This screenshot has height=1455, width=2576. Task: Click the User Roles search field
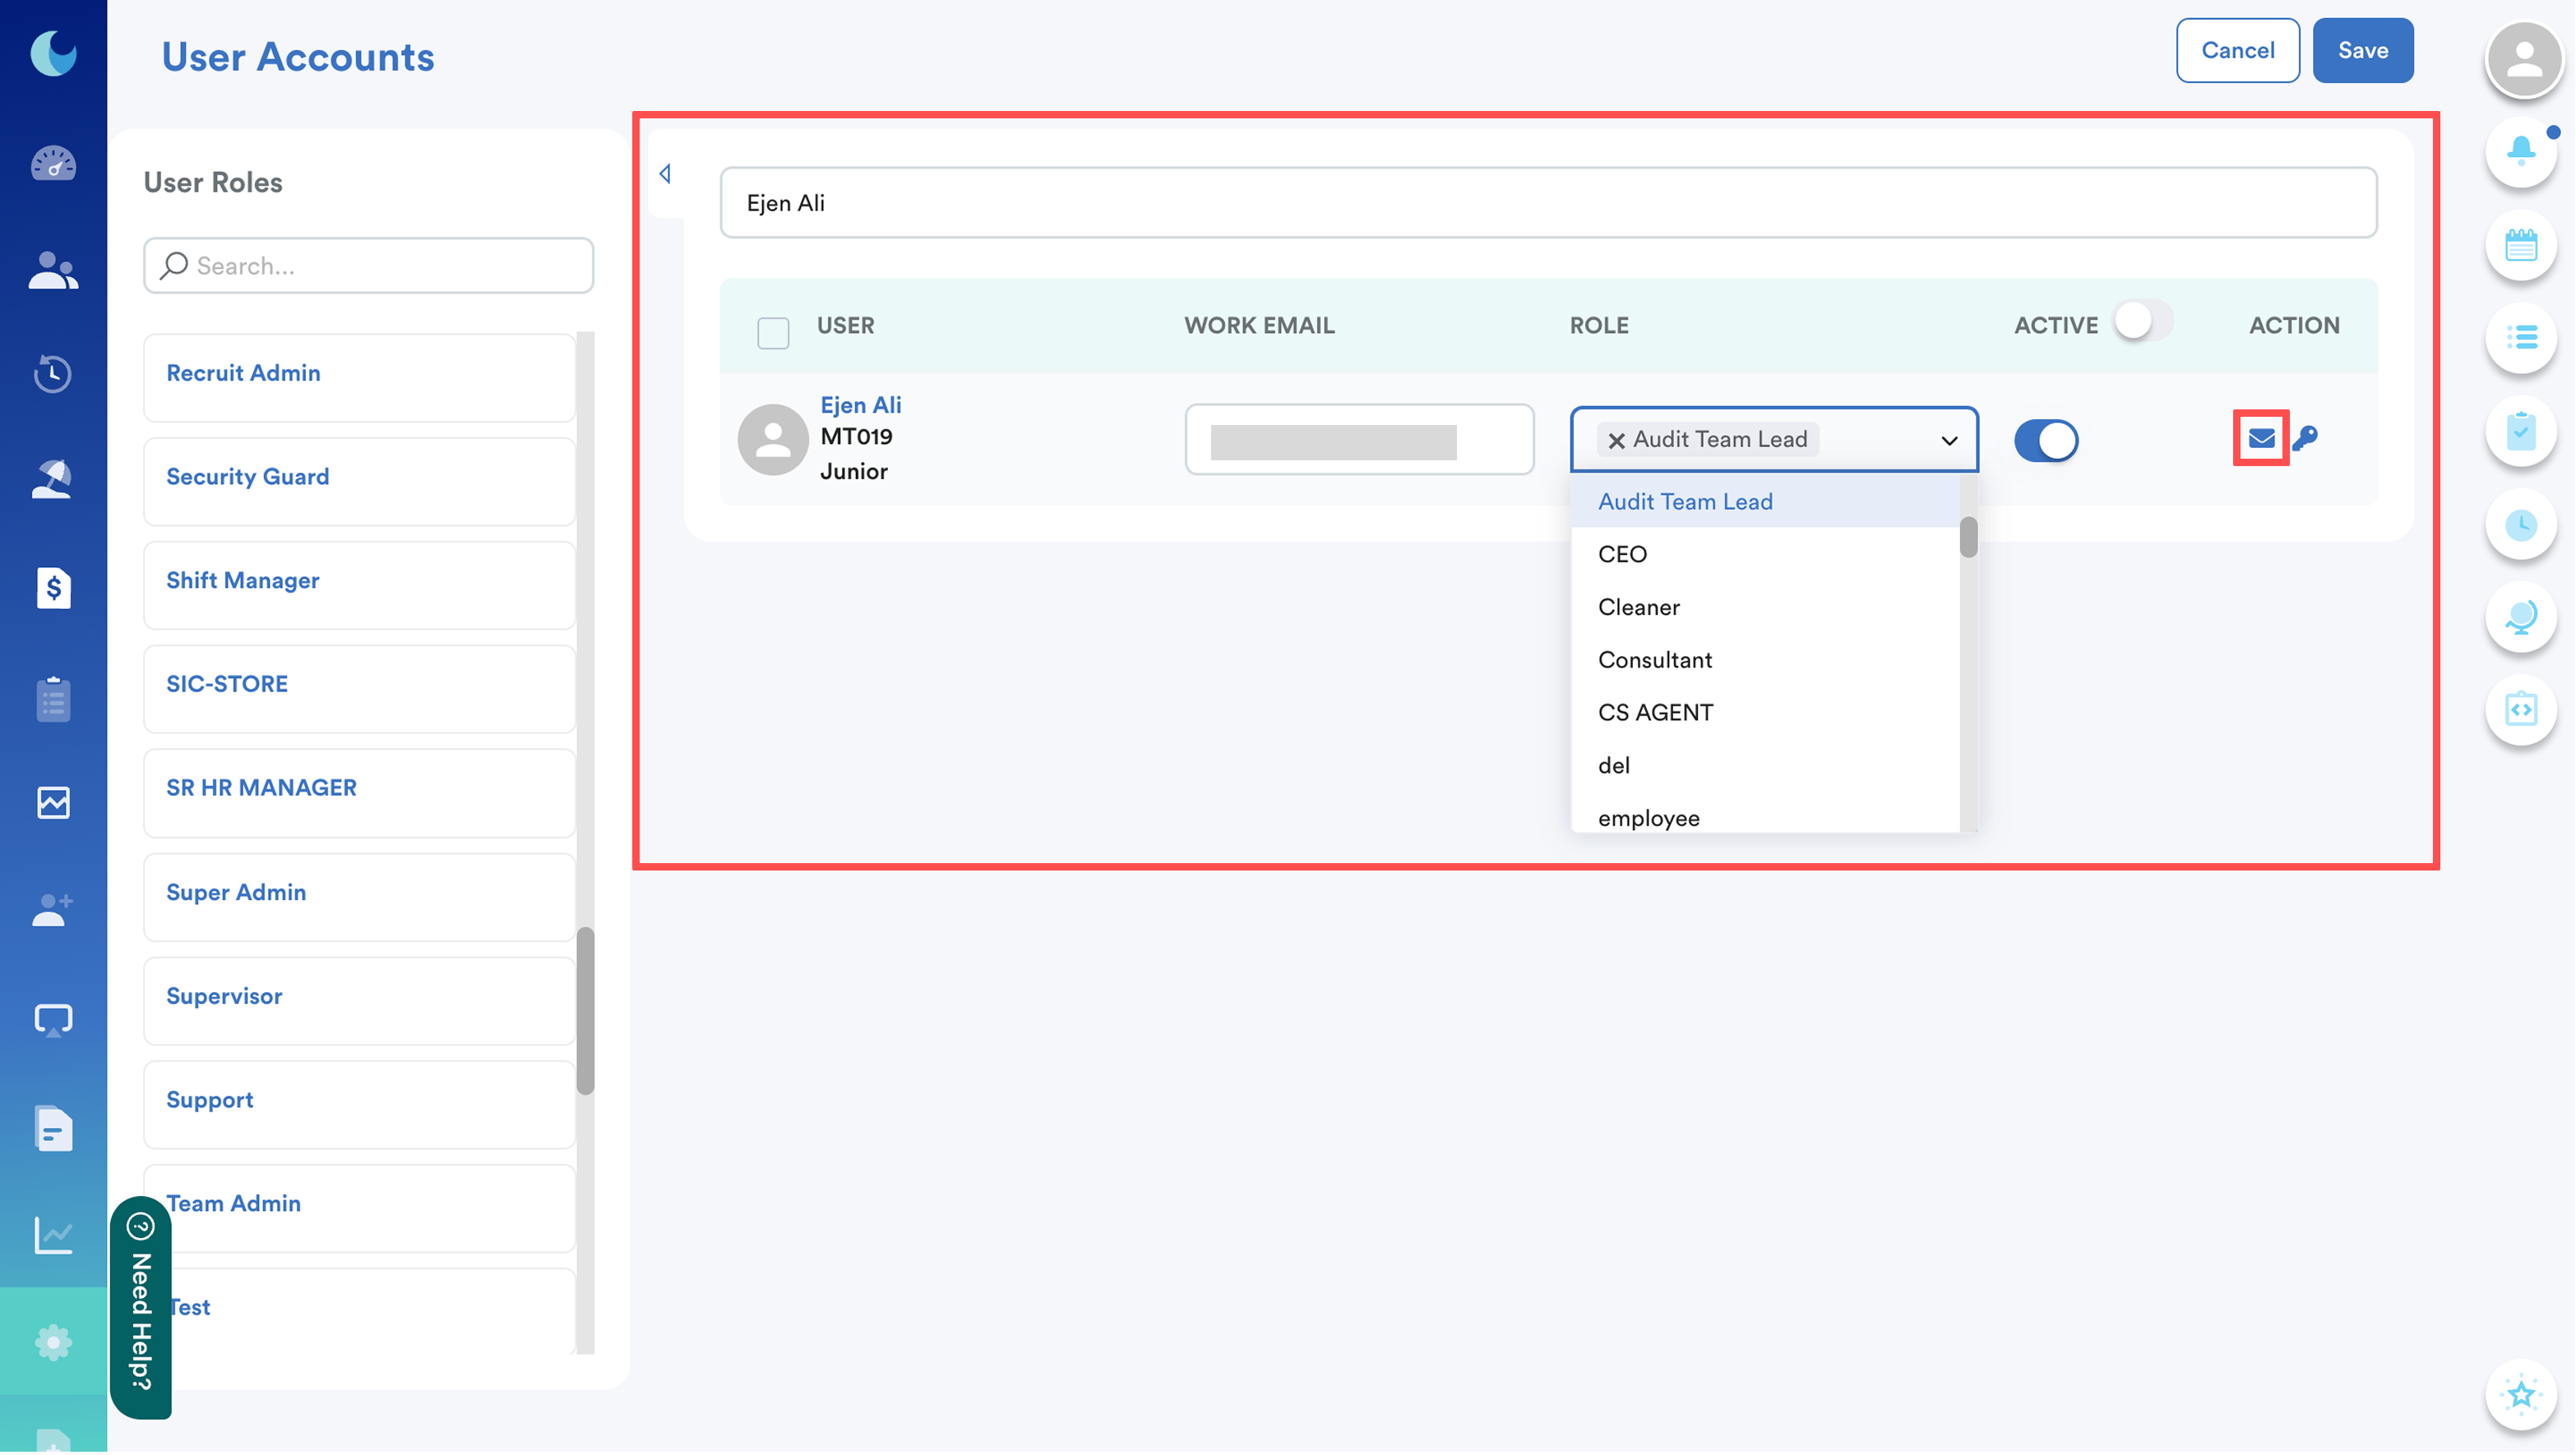pos(369,265)
